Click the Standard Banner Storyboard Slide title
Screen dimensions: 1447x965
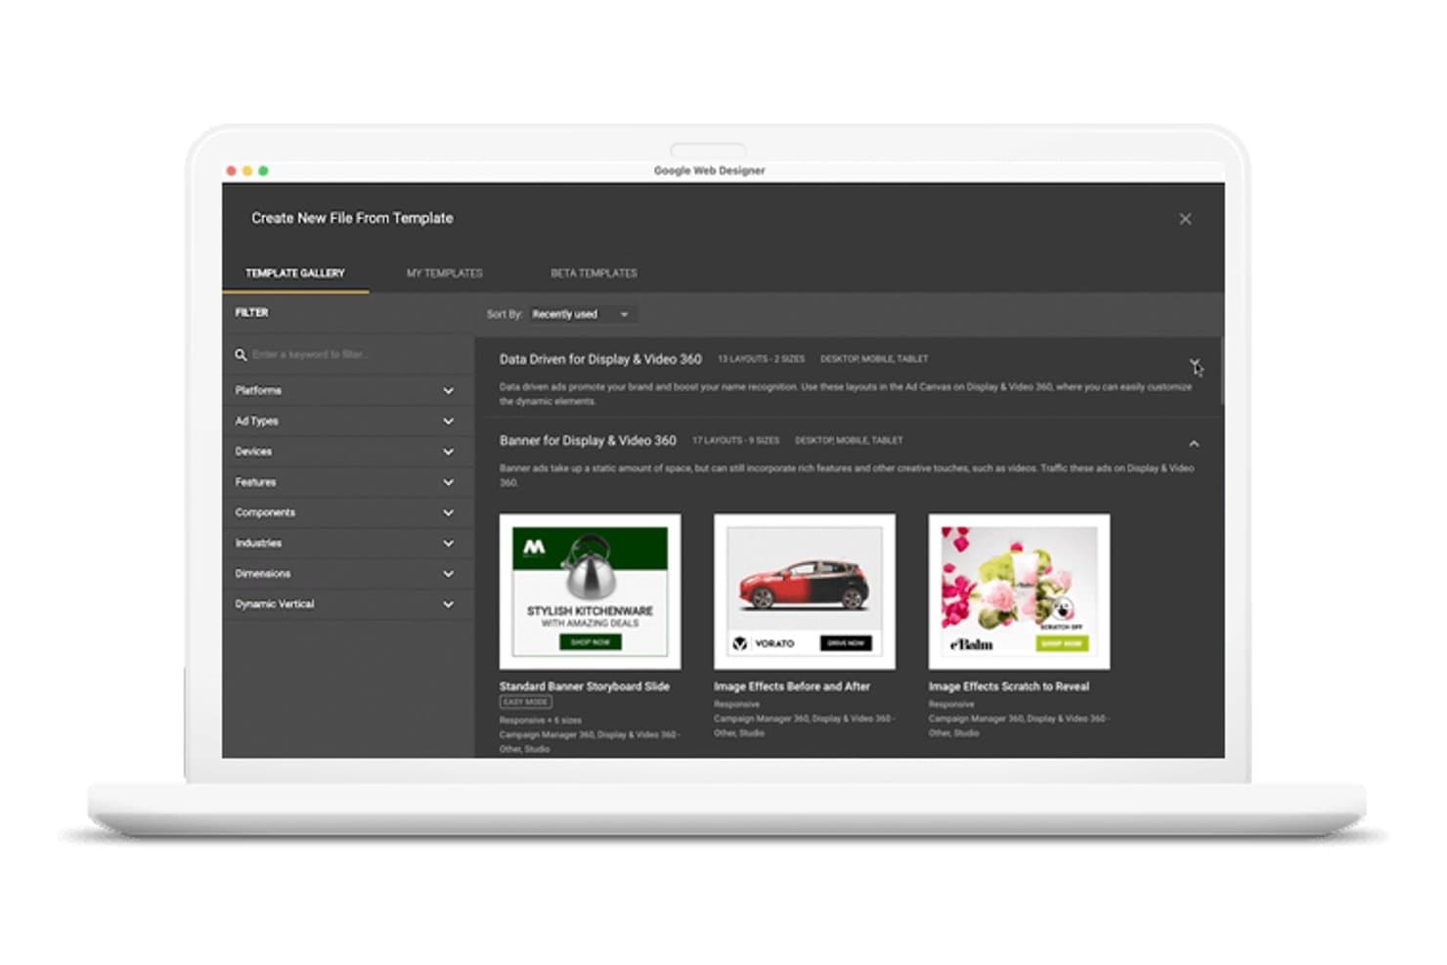pyautogui.click(x=585, y=686)
